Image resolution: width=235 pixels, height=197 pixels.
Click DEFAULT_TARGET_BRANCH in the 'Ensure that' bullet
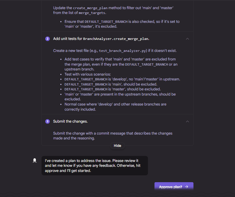coord(106,22)
